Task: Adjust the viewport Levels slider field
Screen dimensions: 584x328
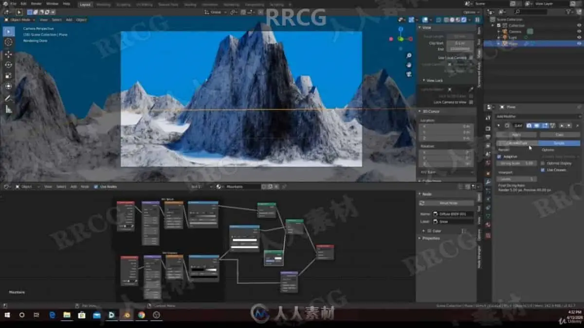Action: (517, 179)
